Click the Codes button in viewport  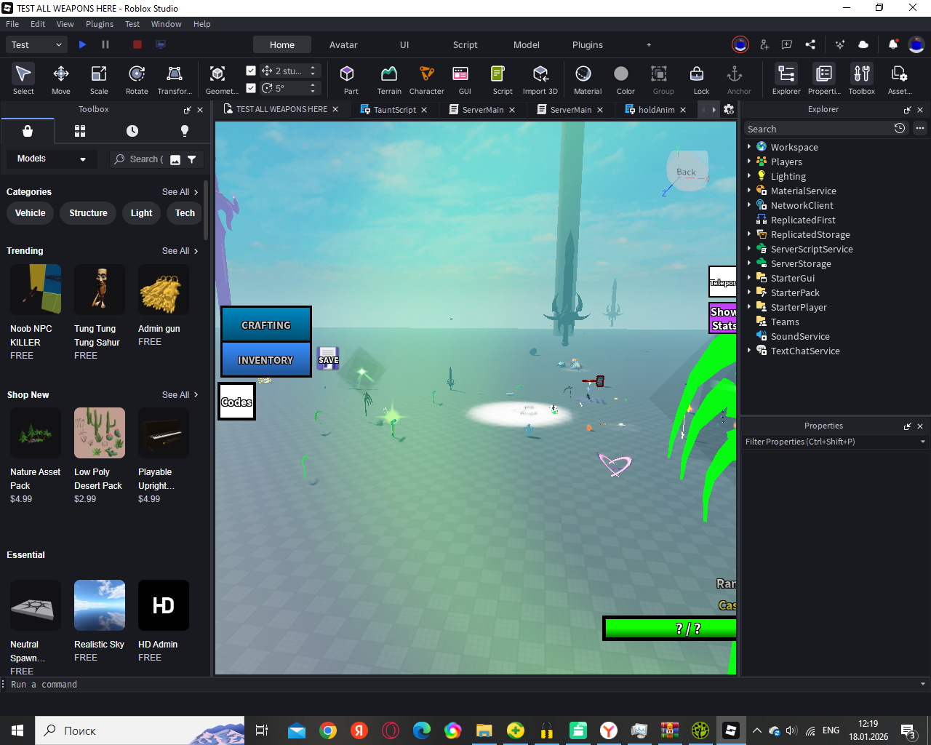[x=236, y=402]
